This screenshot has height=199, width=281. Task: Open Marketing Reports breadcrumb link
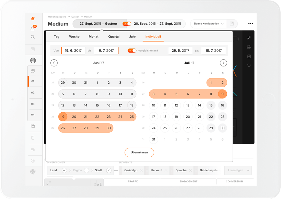(x=57, y=17)
